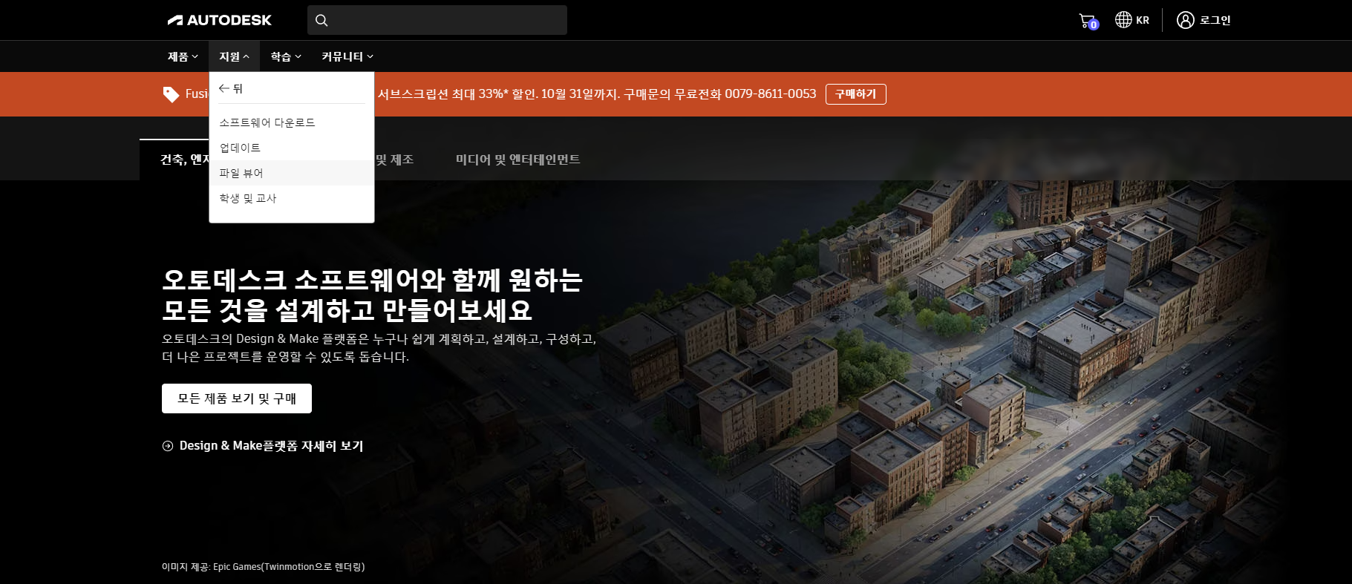Expand the 제품 menu

pos(183,56)
